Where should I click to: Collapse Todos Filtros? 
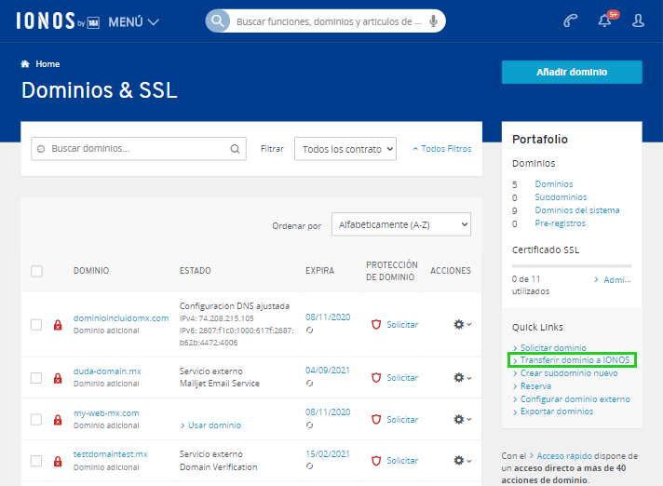click(x=442, y=149)
